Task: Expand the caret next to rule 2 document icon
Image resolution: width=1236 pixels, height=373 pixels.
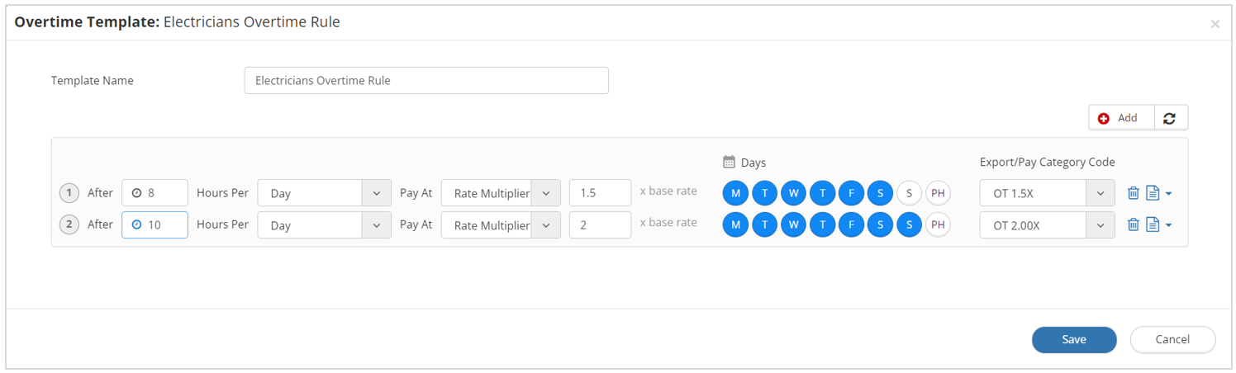Action: [x=1168, y=225]
